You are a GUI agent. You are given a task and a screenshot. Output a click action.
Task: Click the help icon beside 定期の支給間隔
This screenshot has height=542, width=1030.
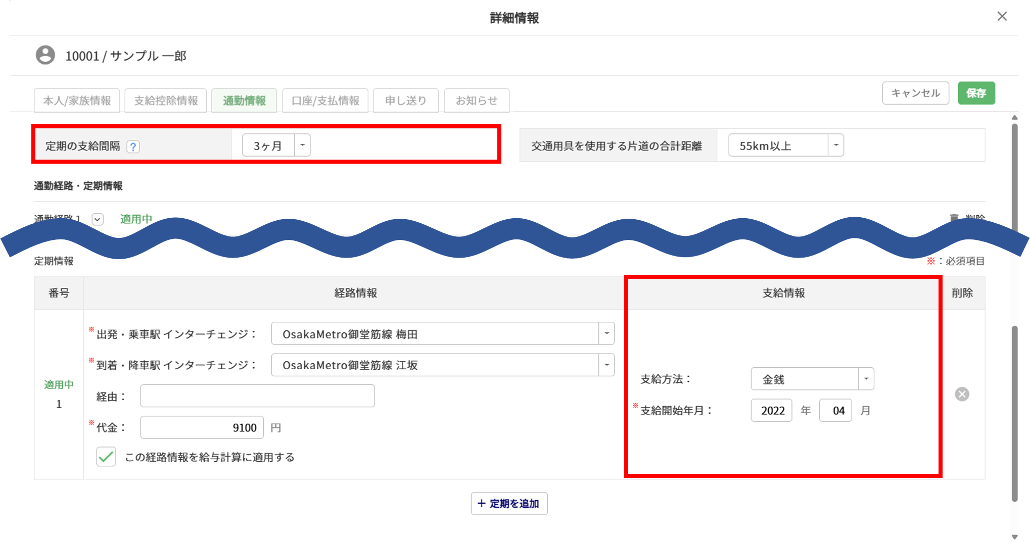[133, 146]
